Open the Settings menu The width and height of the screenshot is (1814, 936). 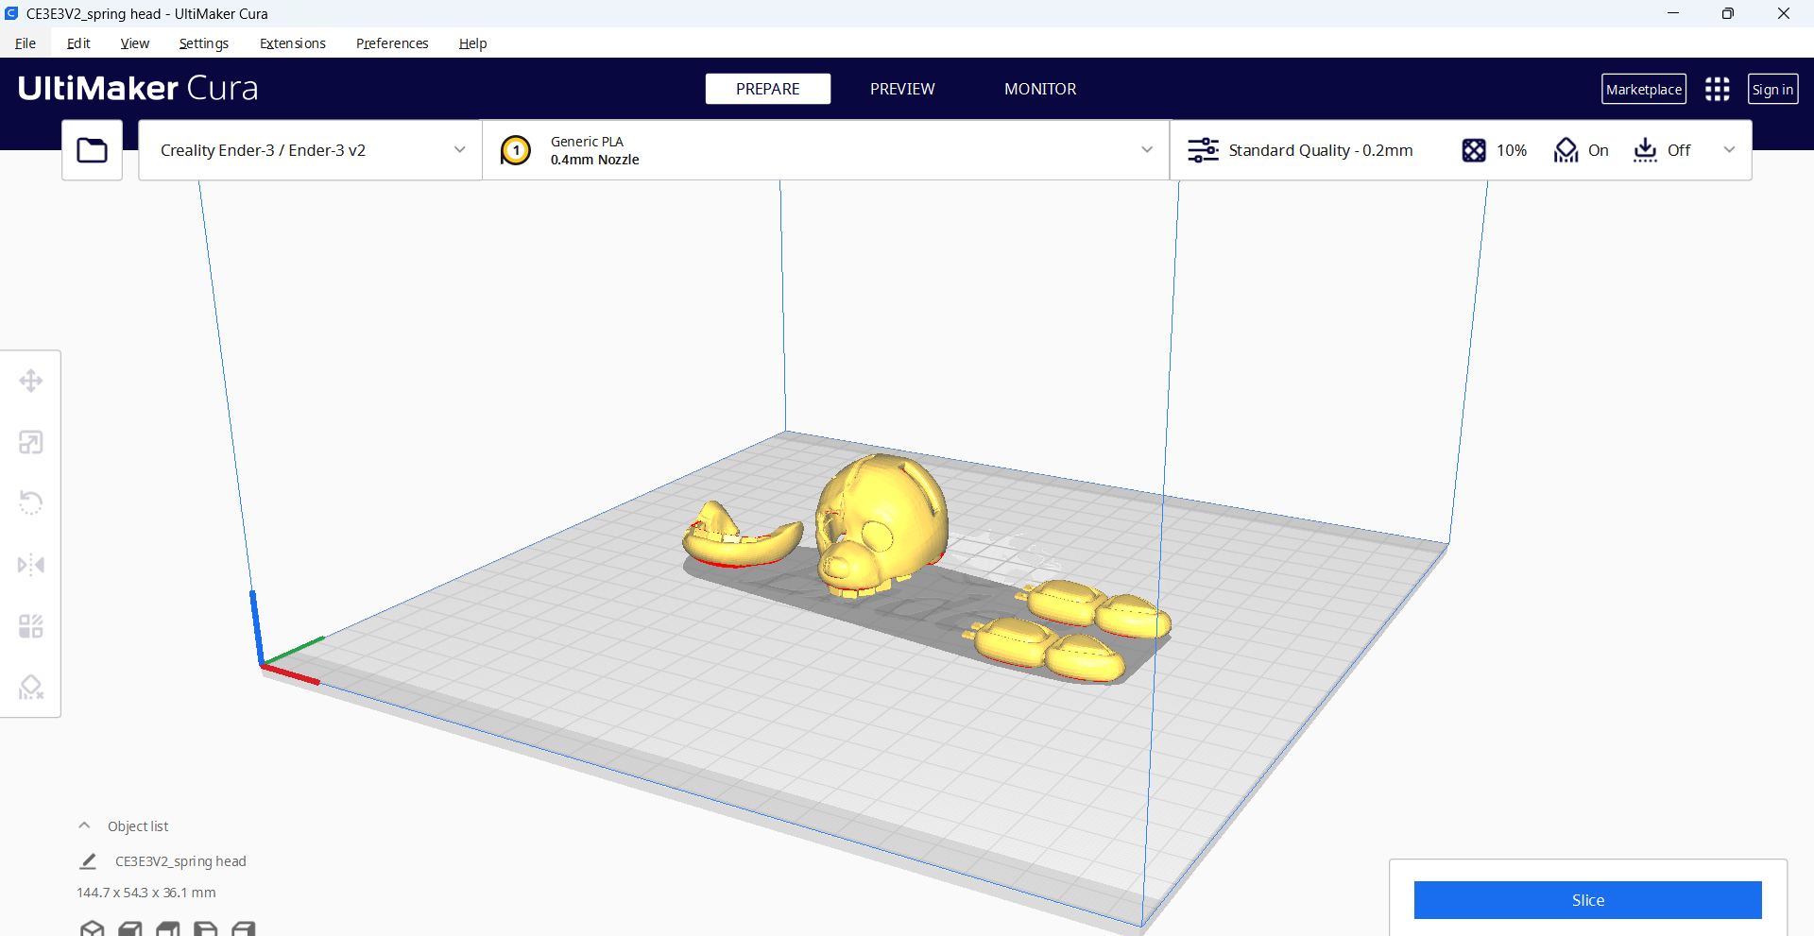coord(204,43)
